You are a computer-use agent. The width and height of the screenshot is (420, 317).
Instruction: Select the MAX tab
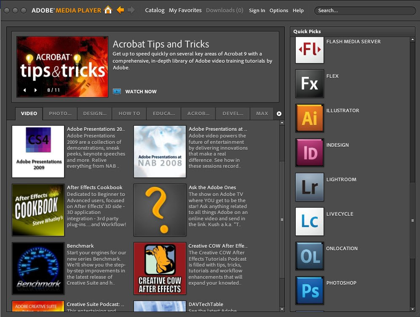click(x=262, y=114)
